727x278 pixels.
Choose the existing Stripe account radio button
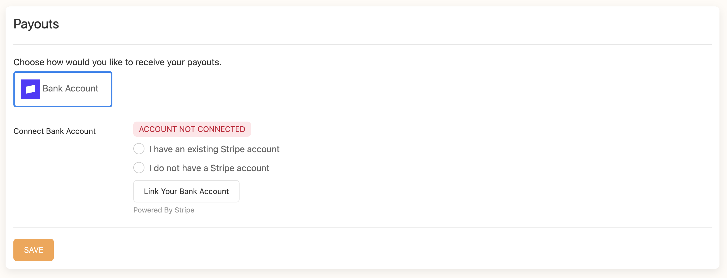pyautogui.click(x=139, y=149)
